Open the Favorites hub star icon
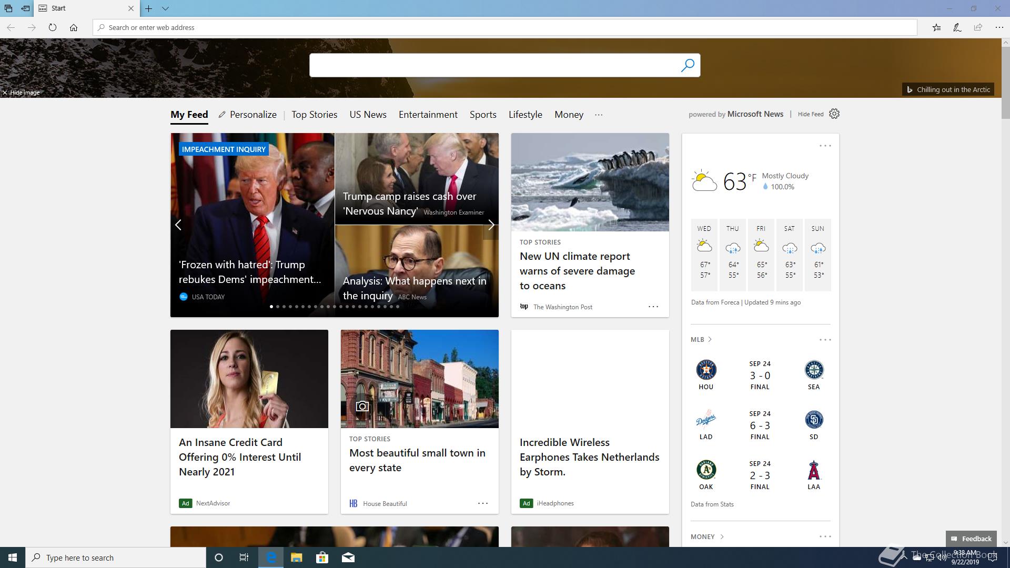1010x568 pixels. (x=936, y=27)
